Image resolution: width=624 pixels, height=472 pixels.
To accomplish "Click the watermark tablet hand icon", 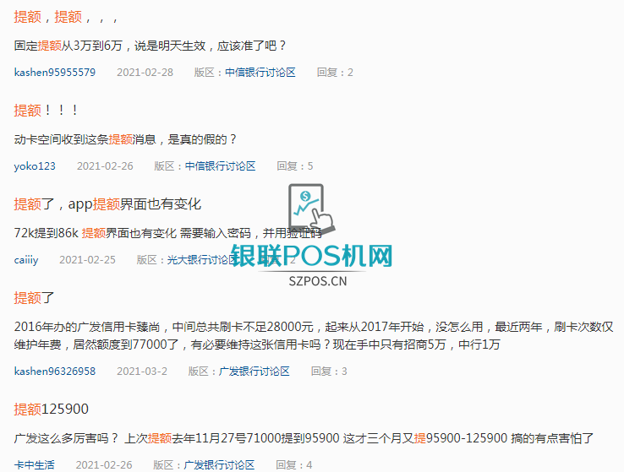I will click(312, 209).
